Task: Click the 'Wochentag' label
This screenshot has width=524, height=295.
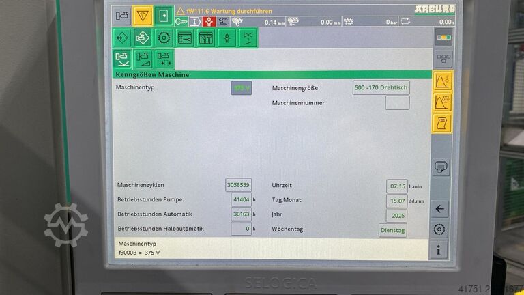Action: pos(287,229)
